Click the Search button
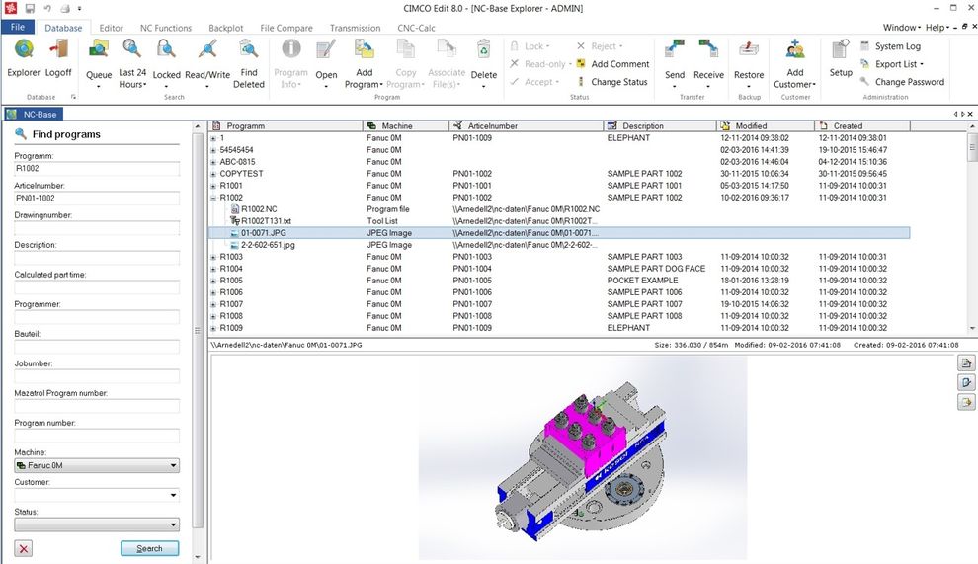Image resolution: width=978 pixels, height=564 pixels. click(150, 548)
